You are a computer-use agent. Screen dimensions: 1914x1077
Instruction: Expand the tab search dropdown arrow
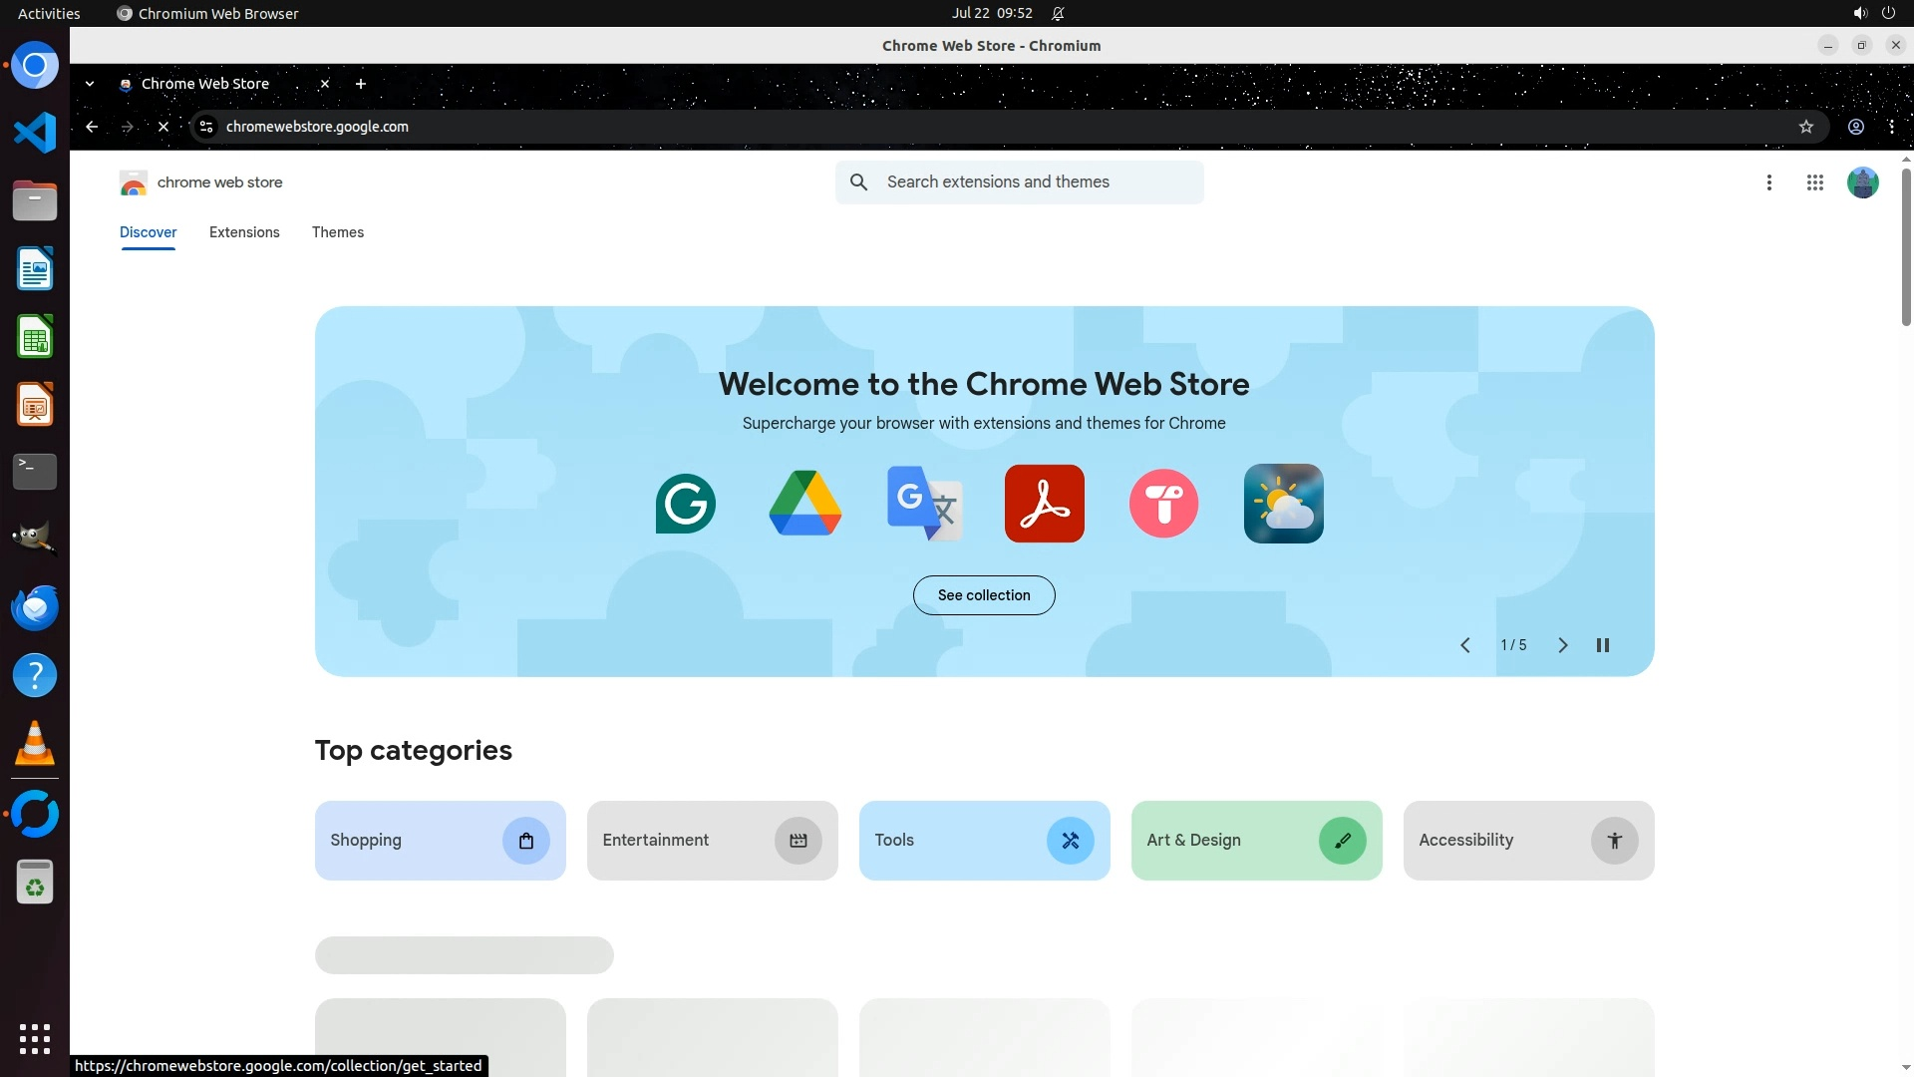pyautogui.click(x=90, y=84)
